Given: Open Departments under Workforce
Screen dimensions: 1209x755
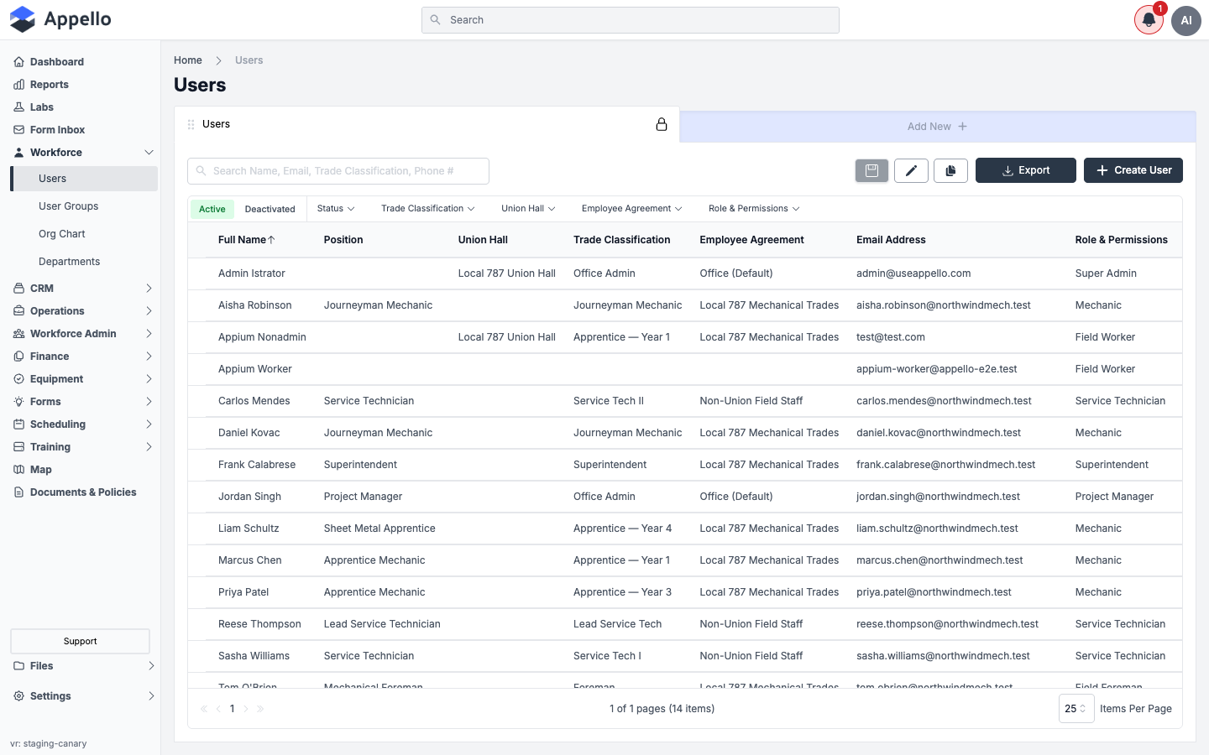Looking at the screenshot, I should tap(69, 261).
